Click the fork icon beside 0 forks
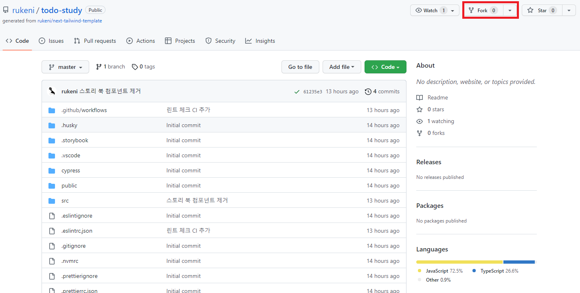This screenshot has height=293, width=580. [420, 133]
